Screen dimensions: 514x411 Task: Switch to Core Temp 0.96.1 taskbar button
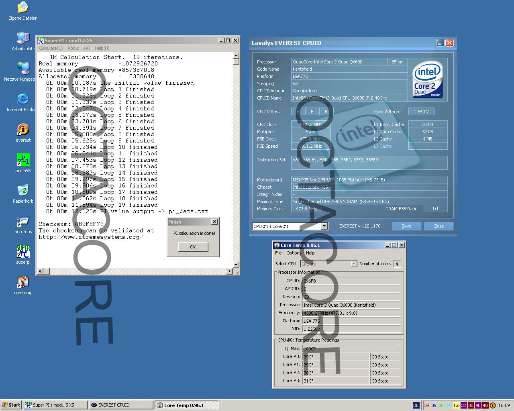click(x=187, y=405)
